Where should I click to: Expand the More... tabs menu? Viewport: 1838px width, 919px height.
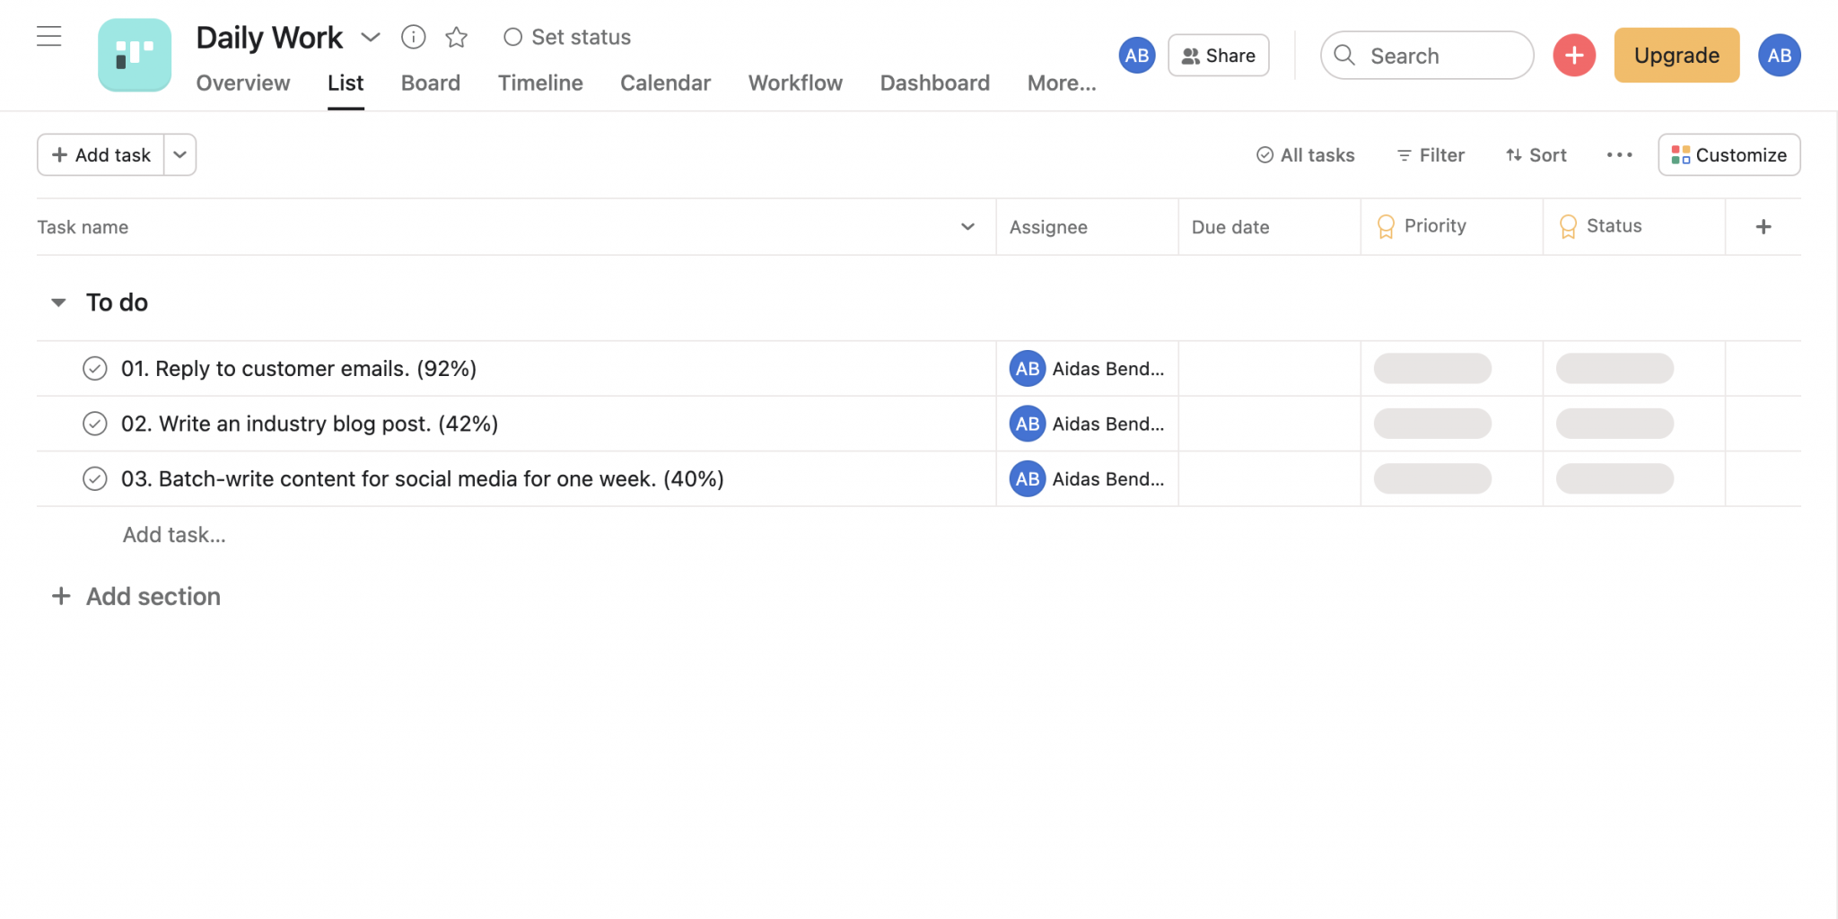click(x=1062, y=83)
